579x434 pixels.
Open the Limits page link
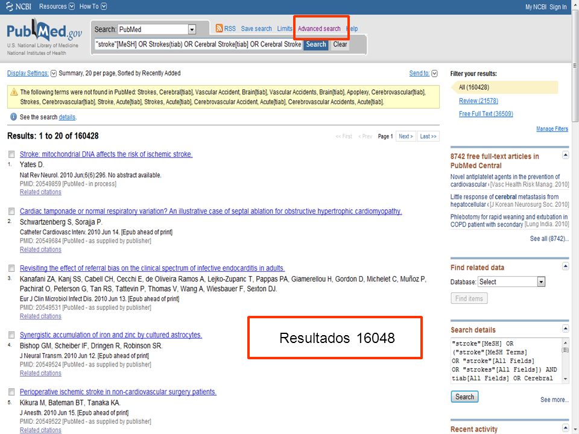coord(285,28)
